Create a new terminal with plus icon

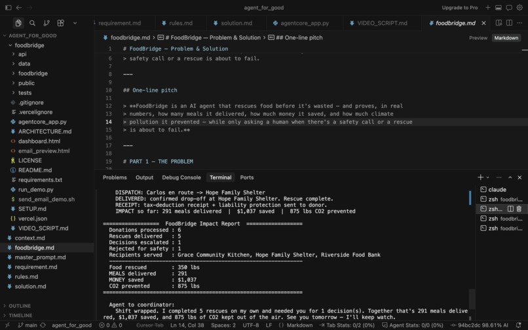(481, 177)
